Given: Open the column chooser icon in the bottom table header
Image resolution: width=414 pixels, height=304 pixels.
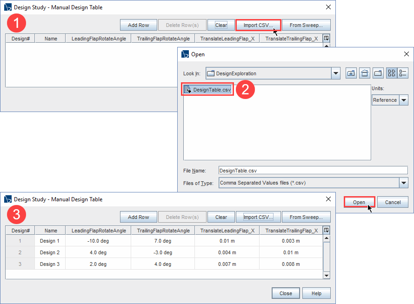Looking at the screenshot, I should coord(327,230).
